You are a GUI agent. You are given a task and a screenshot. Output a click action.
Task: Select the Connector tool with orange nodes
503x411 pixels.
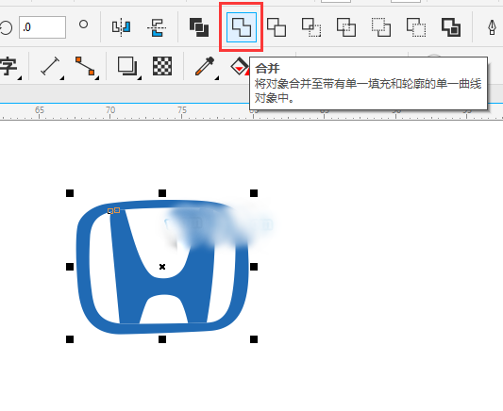coord(85,66)
